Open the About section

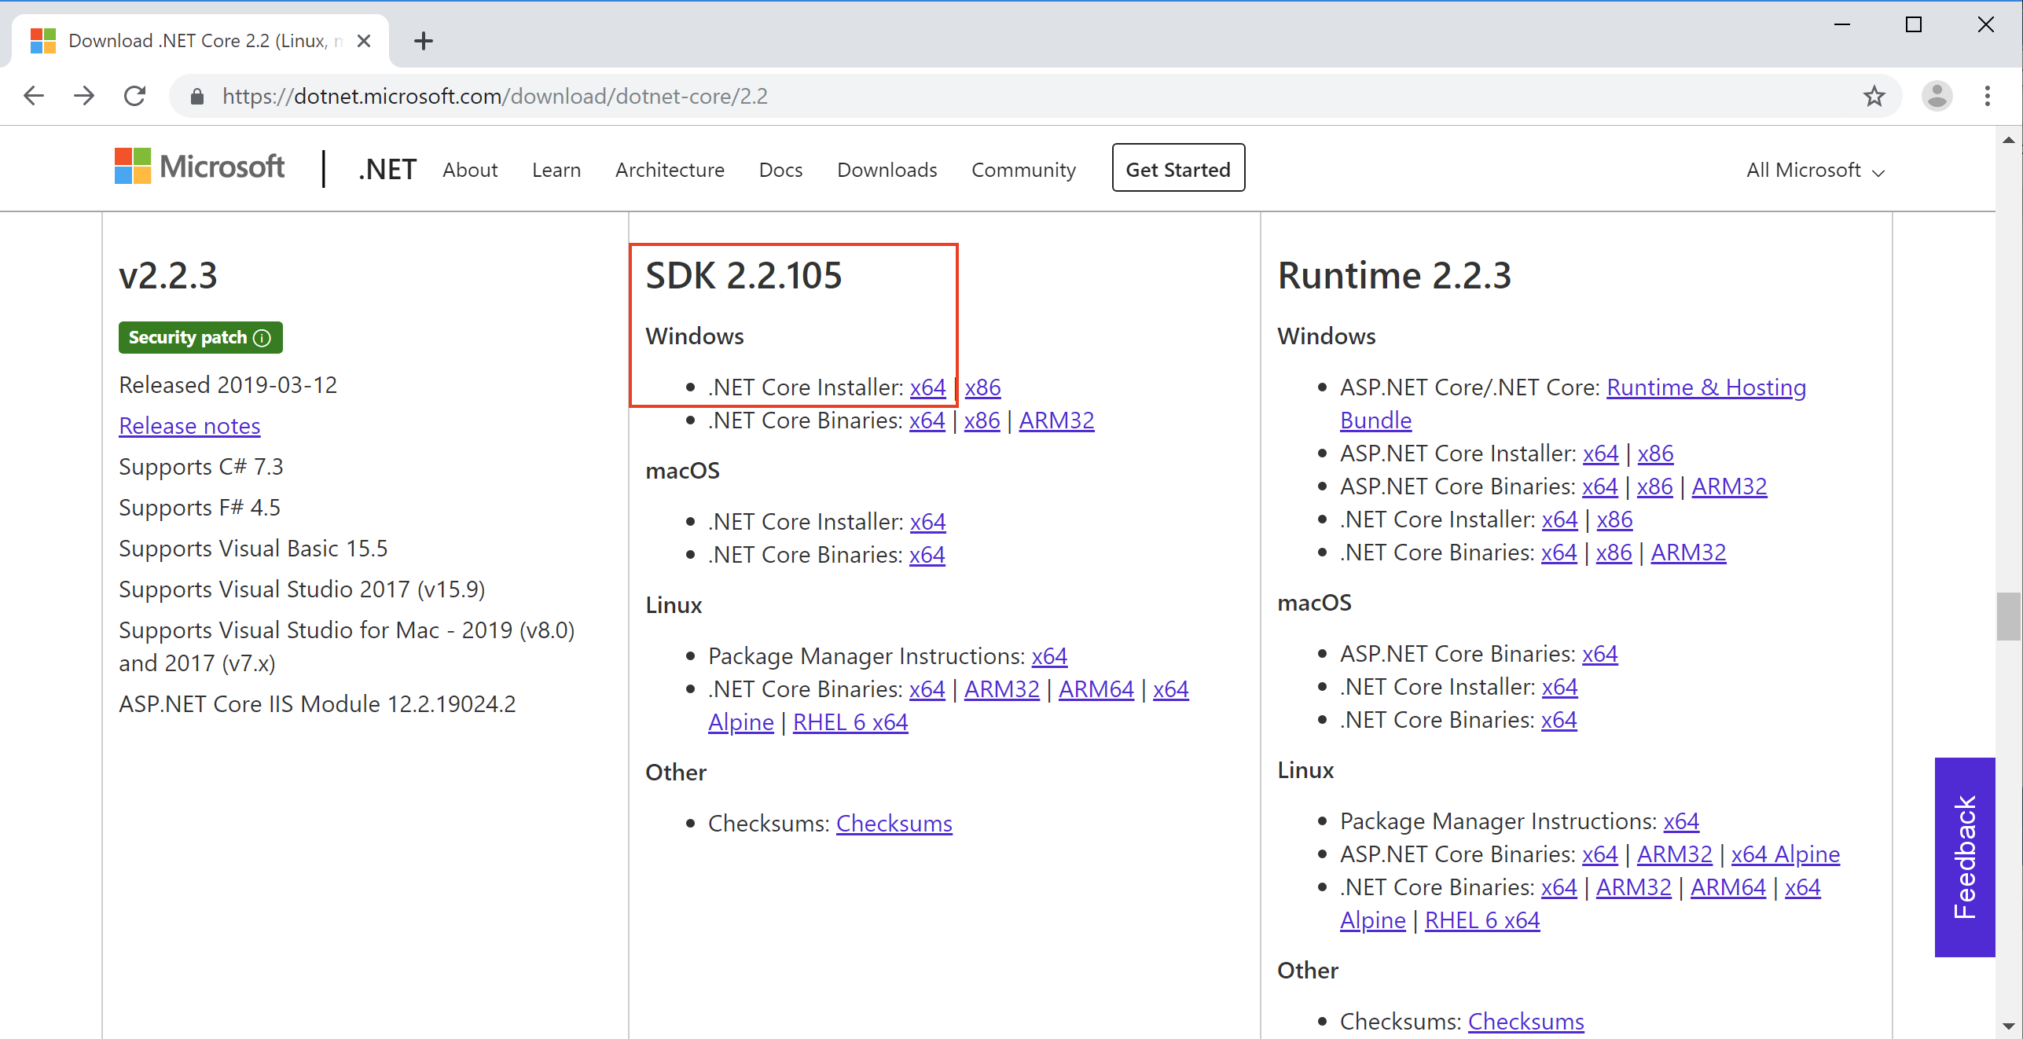pos(472,170)
